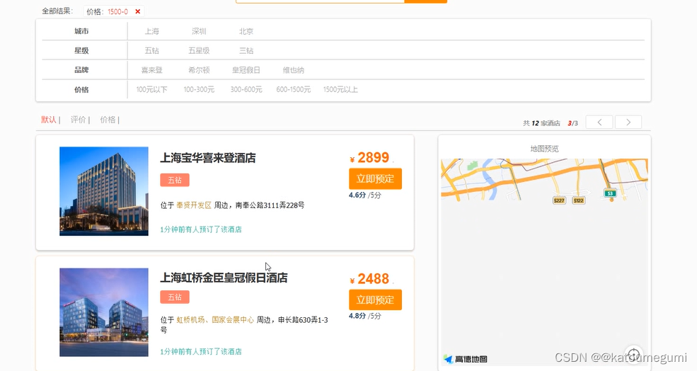697x371 pixels.
Task: Select 三钻 star rating filter
Action: [246, 51]
